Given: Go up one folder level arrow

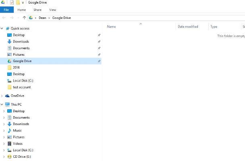Looking at the screenshot, I should [24, 18].
